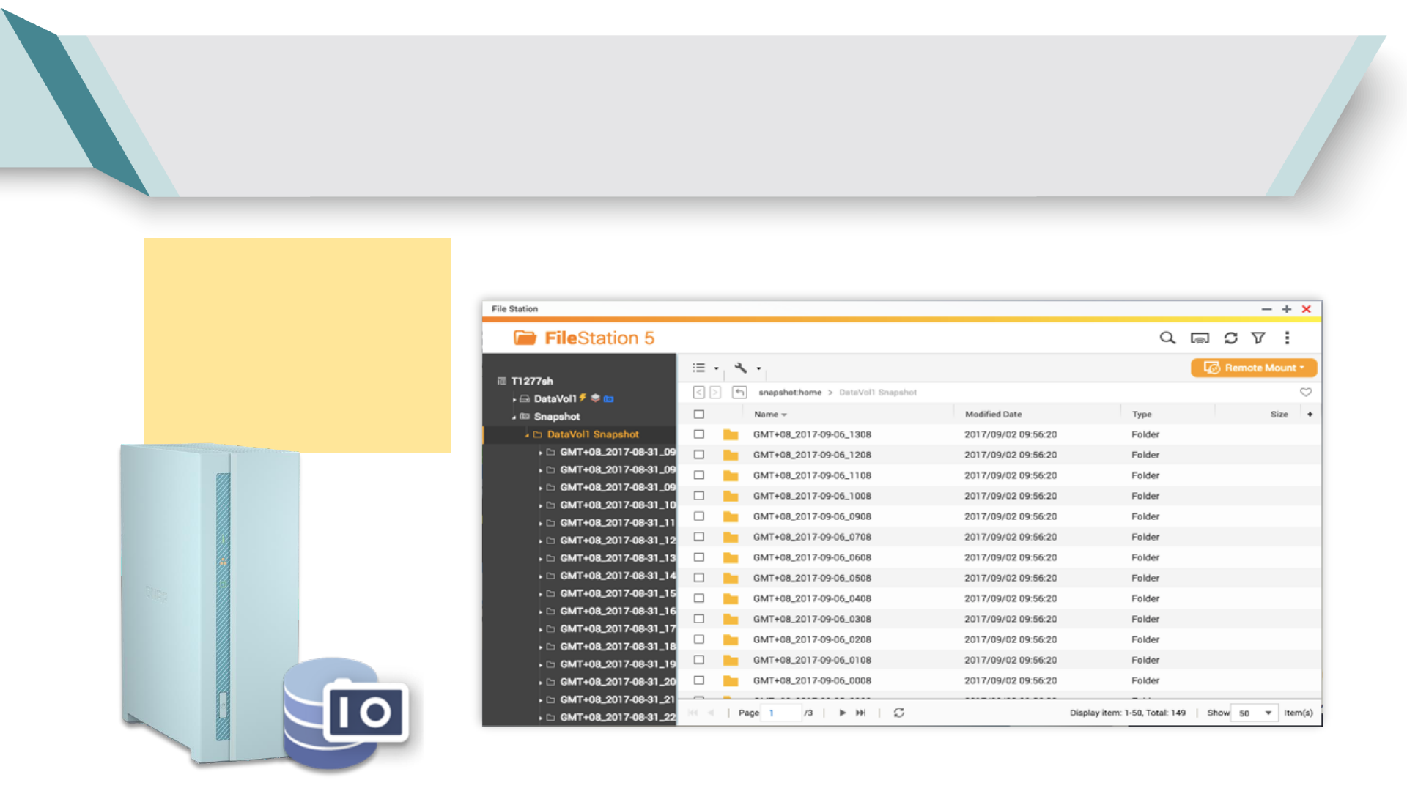Sort by the Size column header
This screenshot has height=791, width=1407.
pos(1279,415)
